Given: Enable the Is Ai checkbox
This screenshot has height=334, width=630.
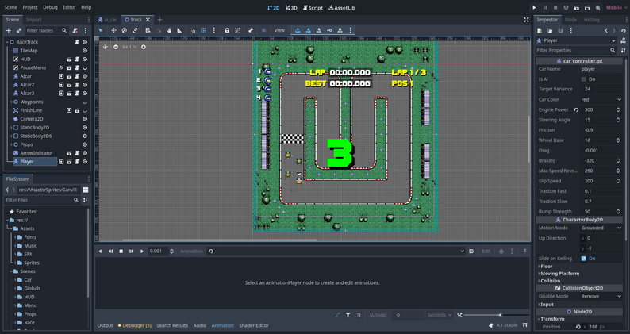Looking at the screenshot, I should point(583,79).
